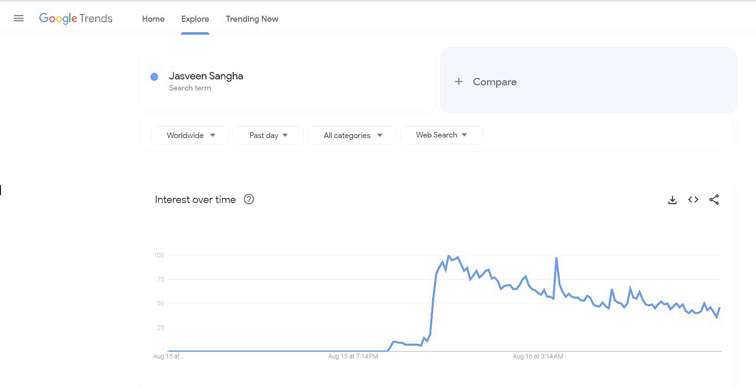This screenshot has width=756, height=388.
Task: Open the hamburger main menu
Action: [18, 18]
